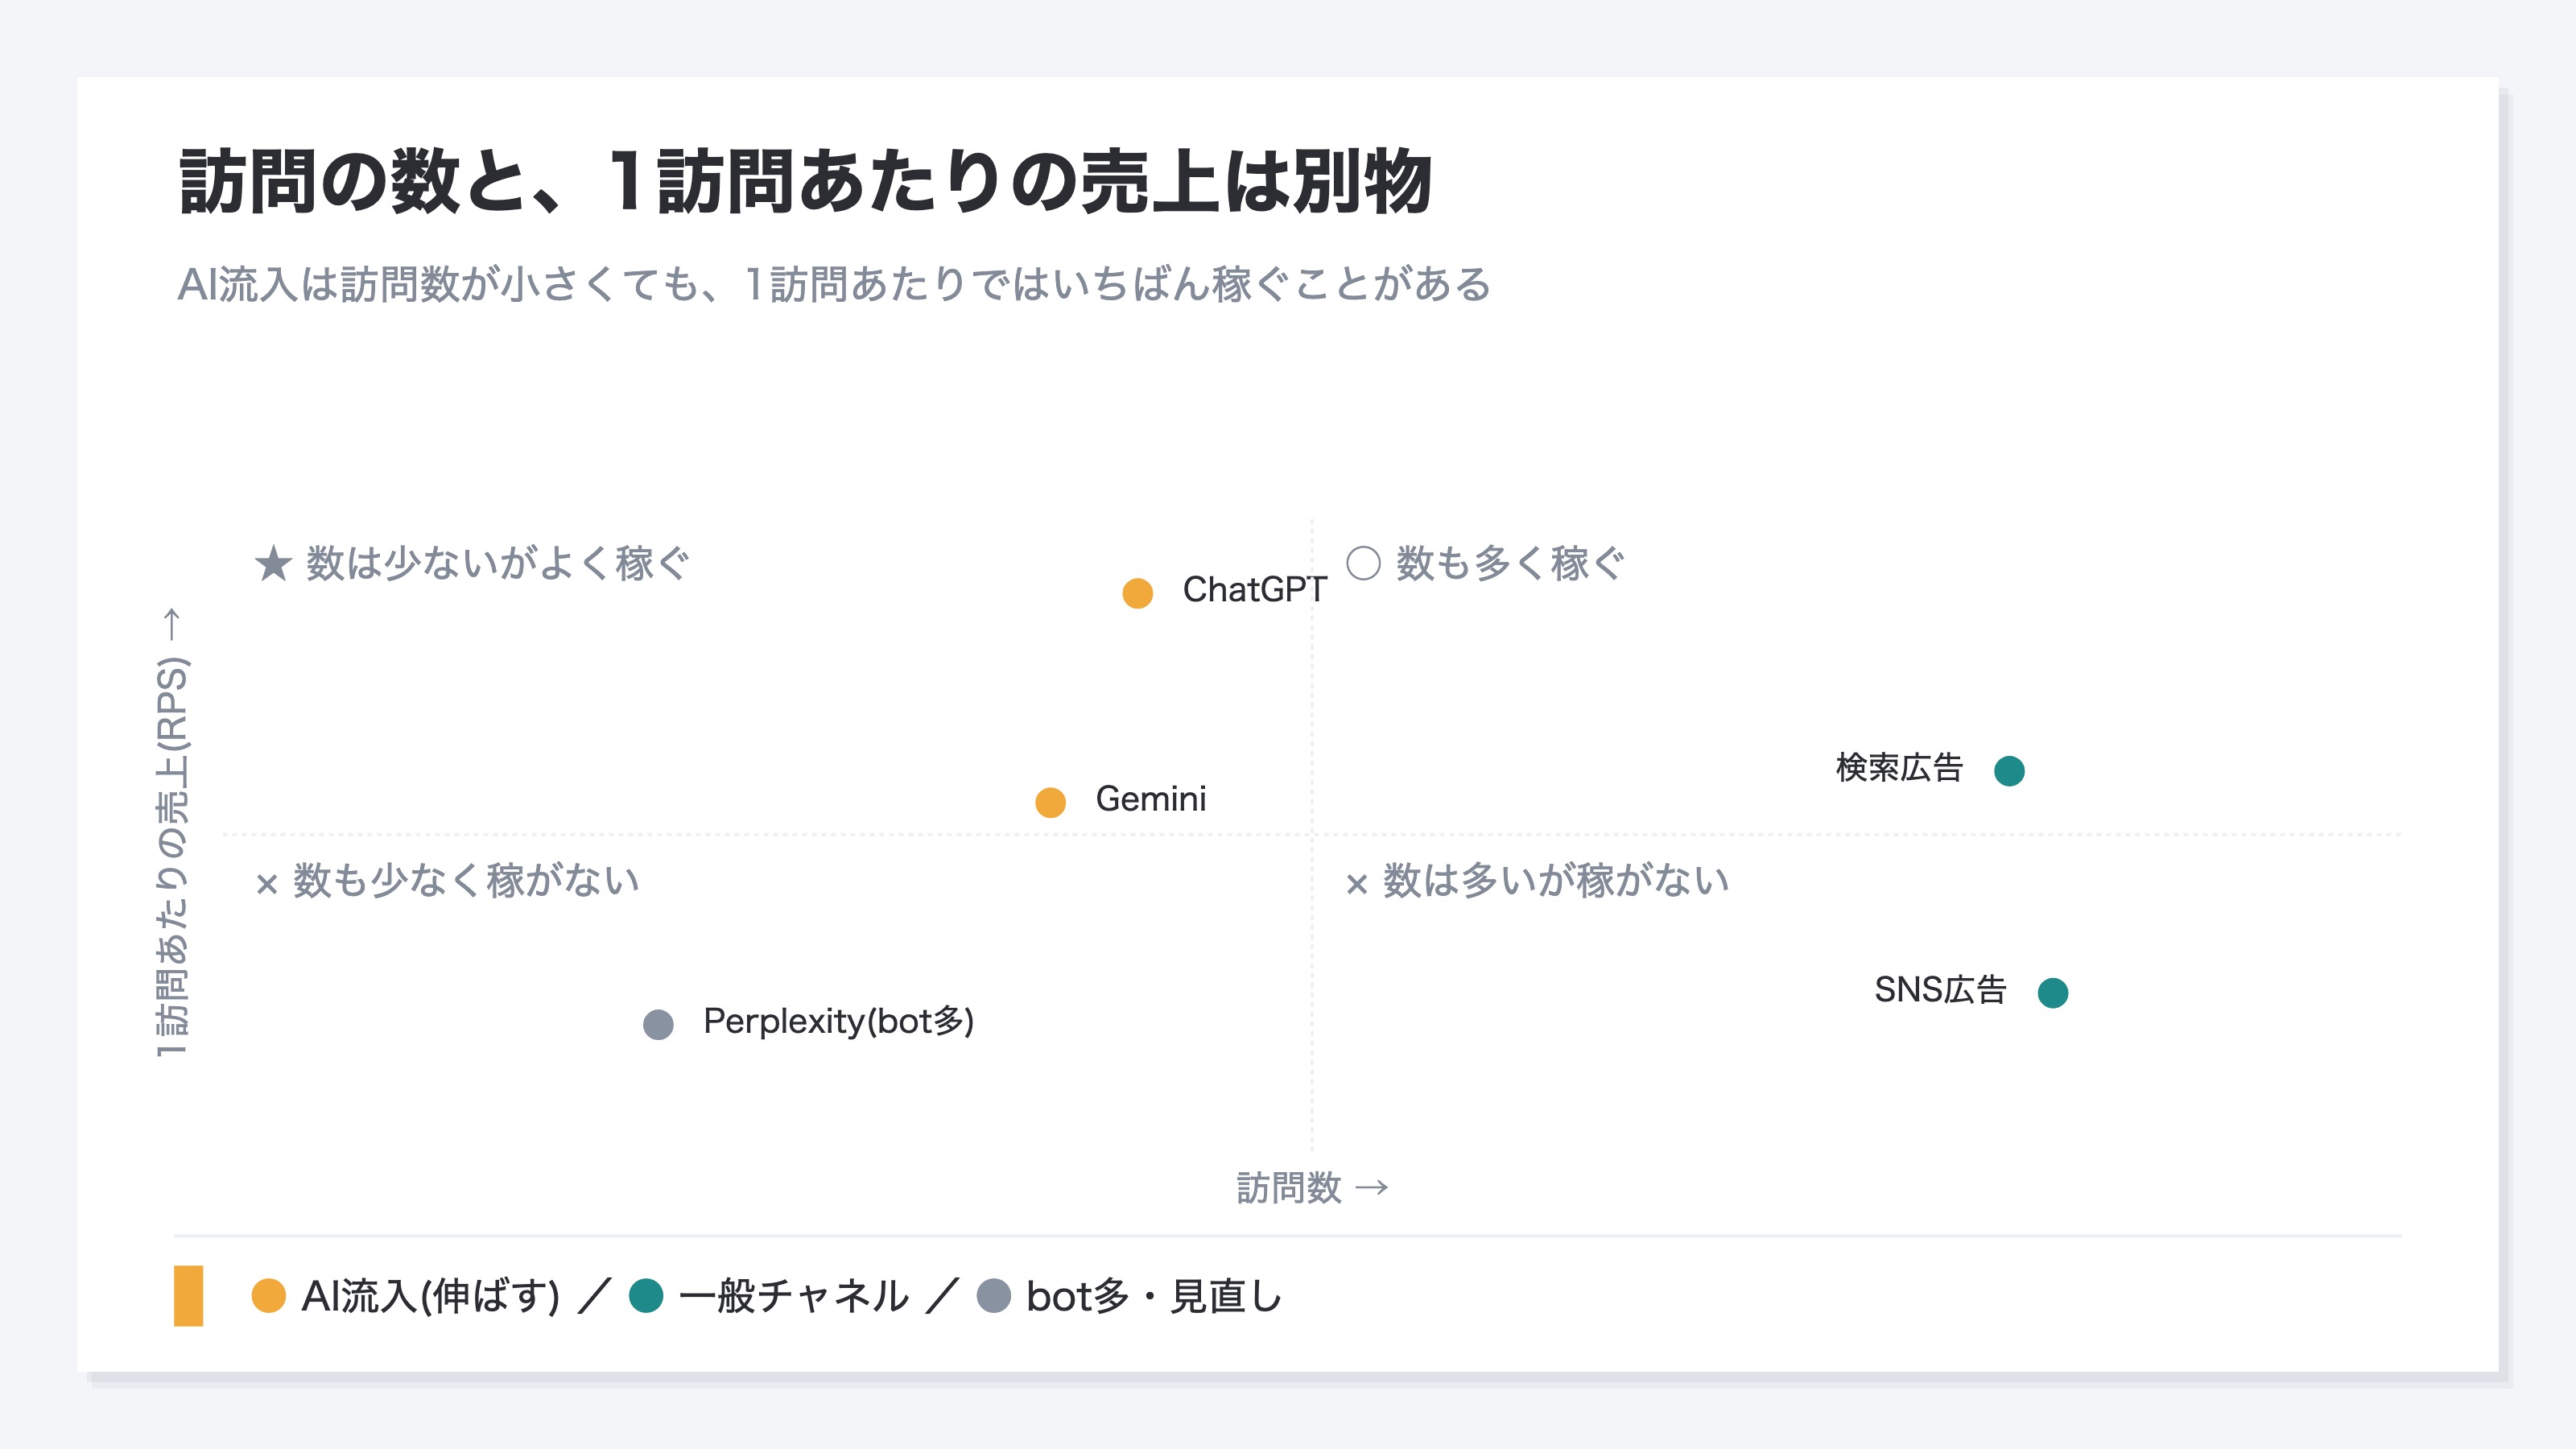This screenshot has height=1449, width=2576.
Task: Click the orange accent bar beside legend
Action: tap(188, 1296)
